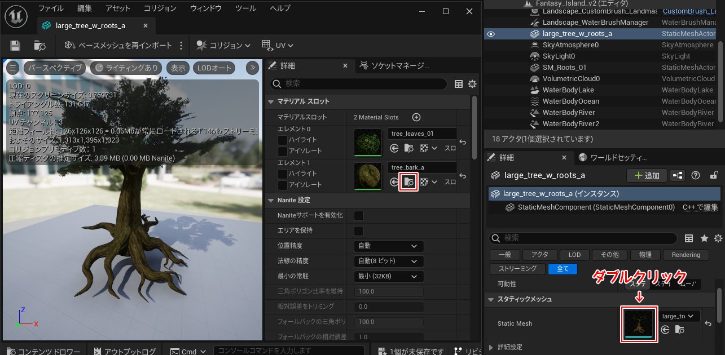Screen dimensions: 725x355
Task: Open the details panel settings gear
Action: tap(472, 84)
